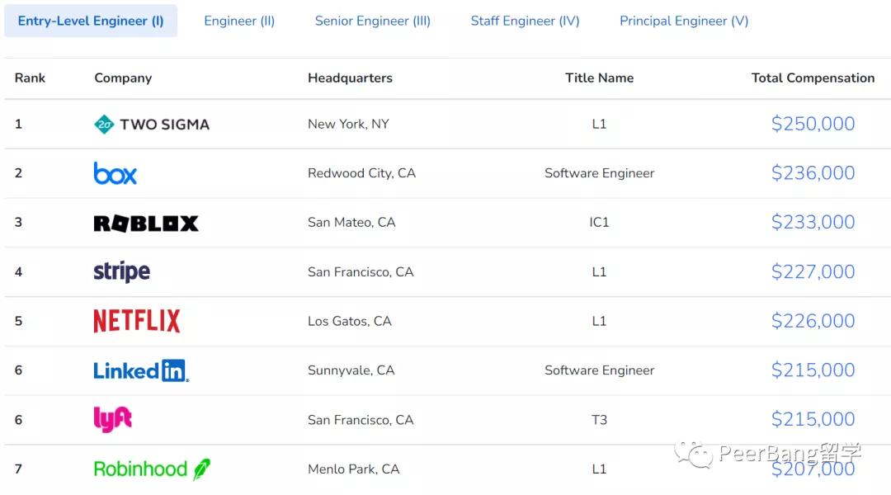Select the Staff Engineer (IV) tab

pos(525,21)
